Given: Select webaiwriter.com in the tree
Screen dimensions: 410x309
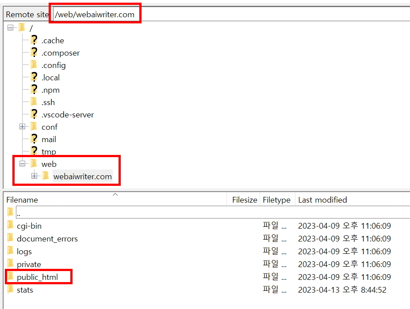Looking at the screenshot, I should click(x=83, y=177).
